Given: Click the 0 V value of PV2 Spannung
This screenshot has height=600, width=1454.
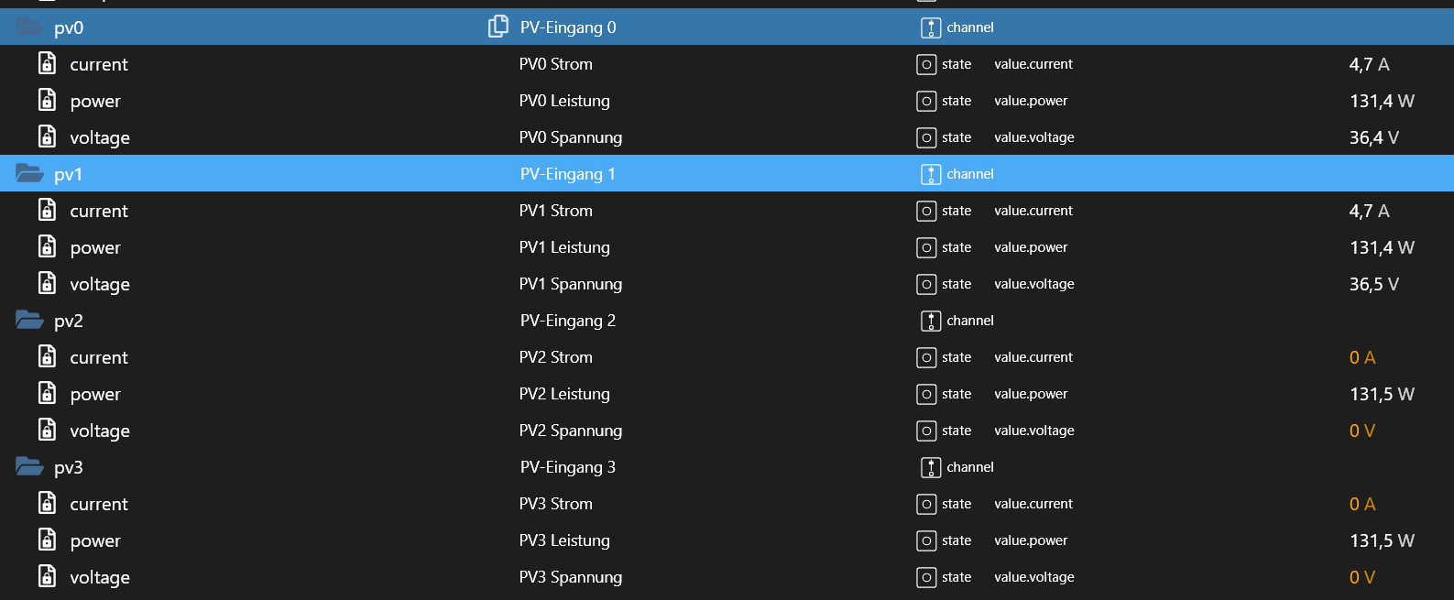Looking at the screenshot, I should pos(1362,431).
